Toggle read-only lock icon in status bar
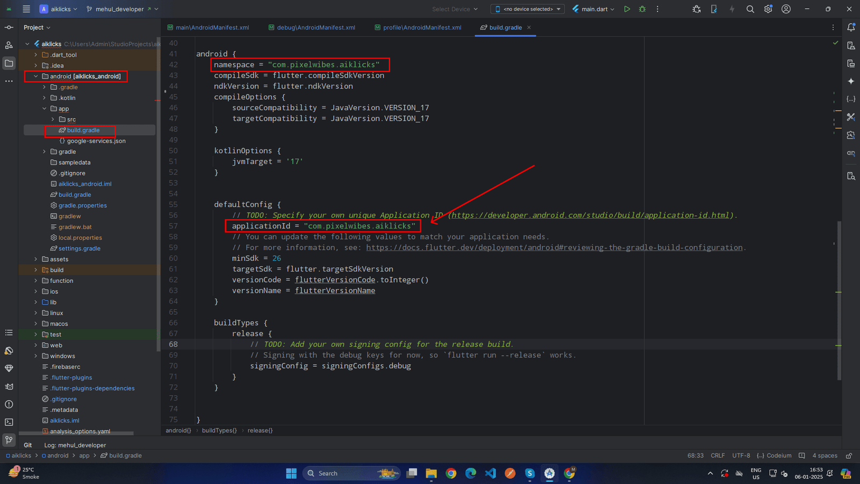Image resolution: width=860 pixels, height=484 pixels. coord(849,455)
